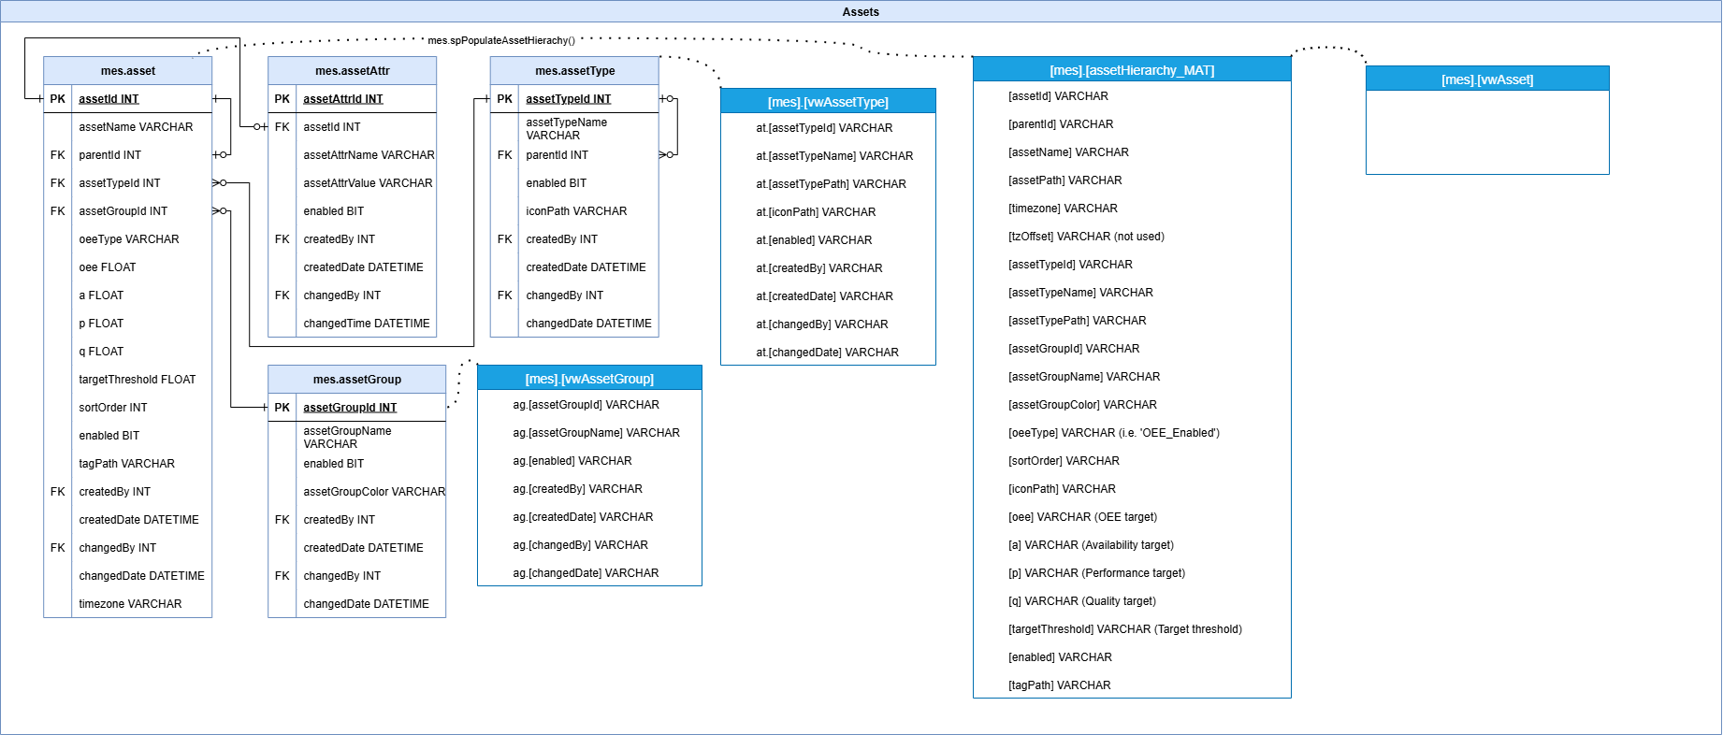
Task: Select ag.[changedDate] VARCHAR in vwAssetGroup
Action: coord(589,573)
